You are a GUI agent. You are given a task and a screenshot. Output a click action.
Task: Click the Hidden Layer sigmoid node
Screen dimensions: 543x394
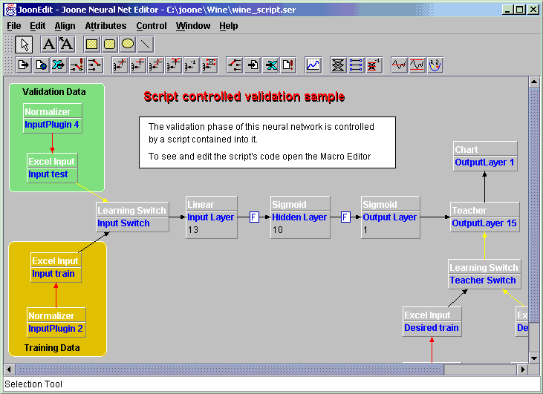[299, 217]
